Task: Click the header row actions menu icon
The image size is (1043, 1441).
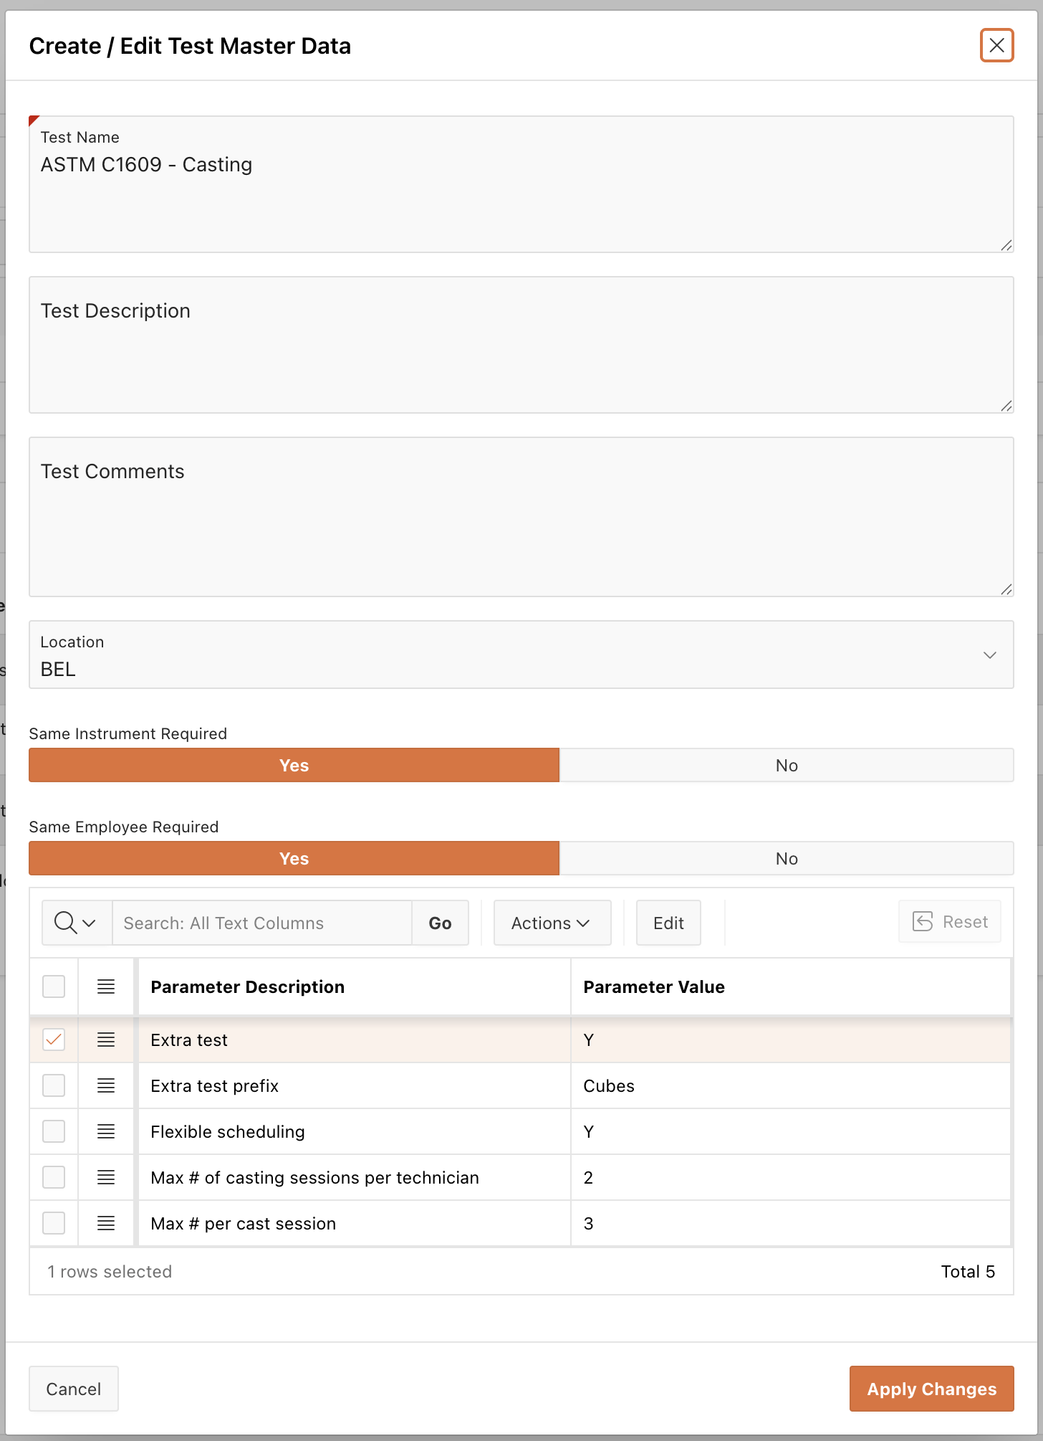Action: 106,986
